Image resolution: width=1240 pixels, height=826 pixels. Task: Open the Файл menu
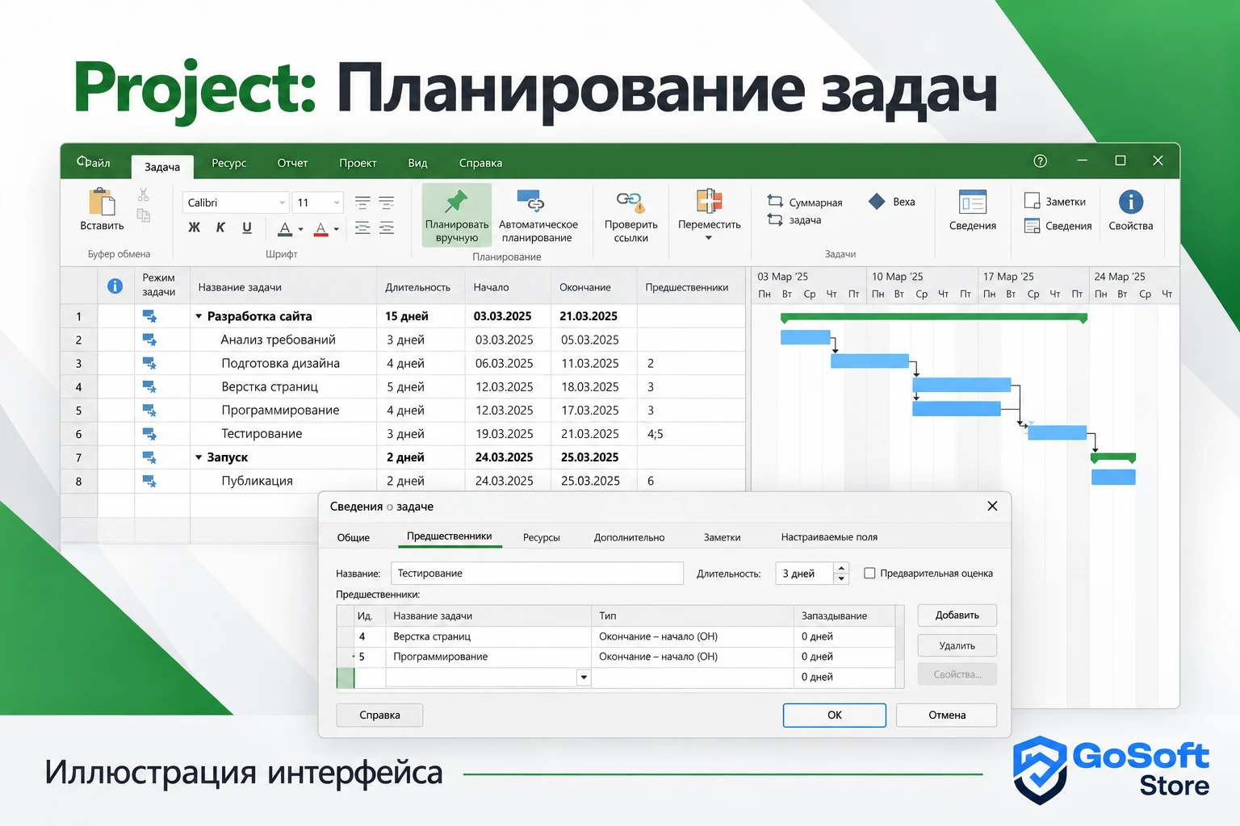94,162
